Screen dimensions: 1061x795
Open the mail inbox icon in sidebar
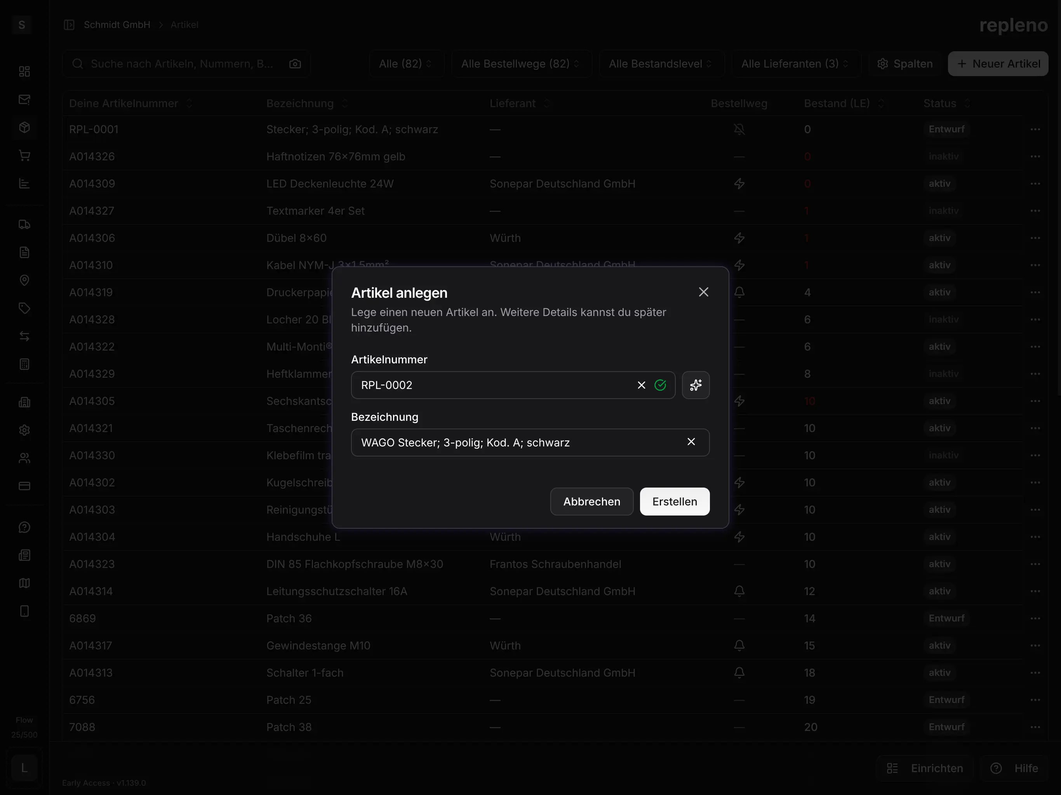coord(24,99)
